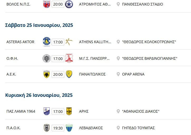
Task: Click the location pin beside ΓΗΠΕΔΟ ΤΟΥΜΠΑΣ
Action: click(x=118, y=128)
